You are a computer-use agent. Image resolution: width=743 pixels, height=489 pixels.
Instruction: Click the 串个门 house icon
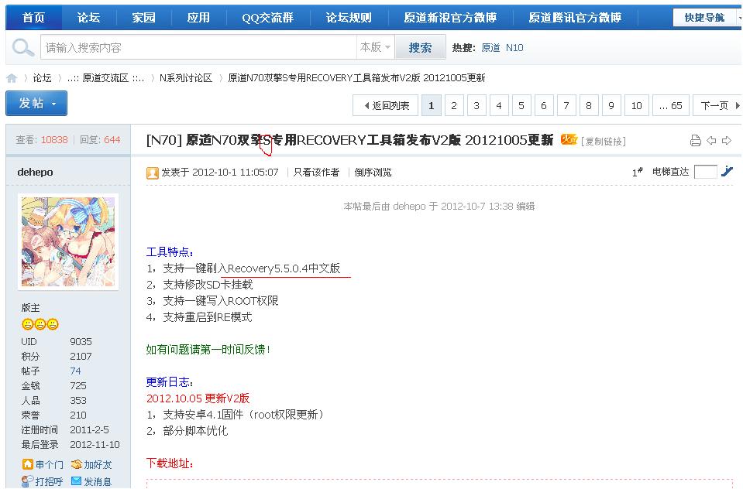coord(28,464)
